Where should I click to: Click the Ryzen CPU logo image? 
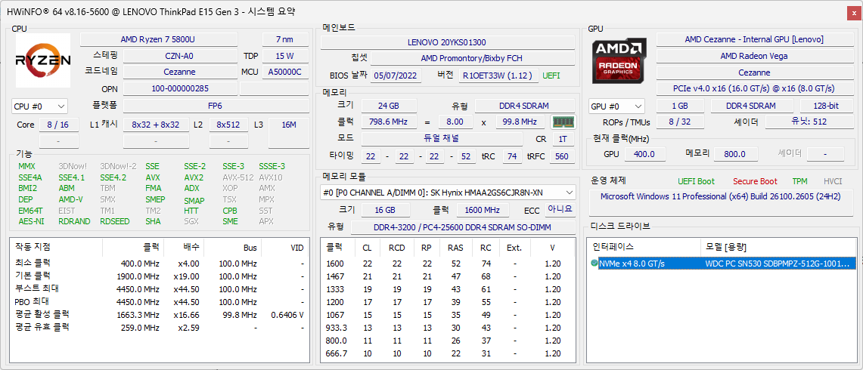43,60
